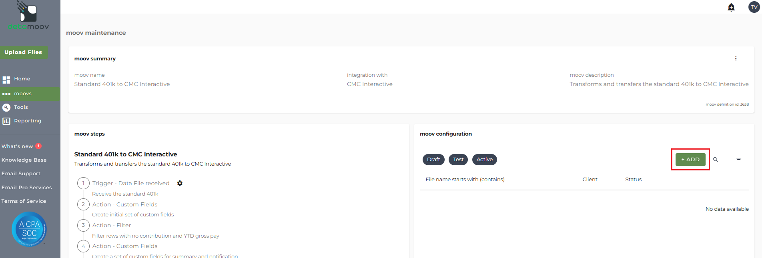Click the moovs dots icon
This screenshot has height=258, width=762.
click(6, 94)
